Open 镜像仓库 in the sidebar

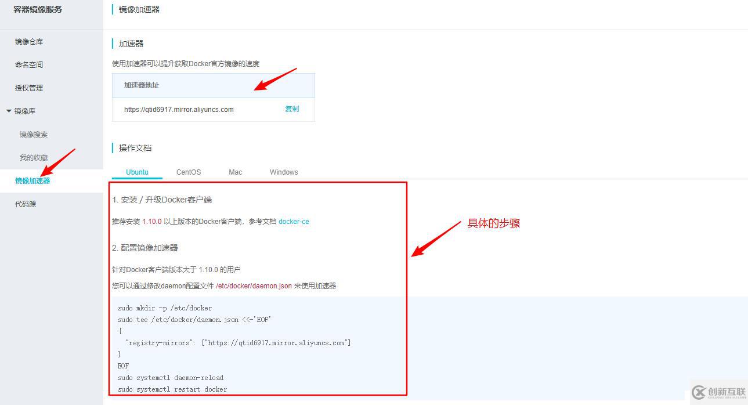(x=29, y=42)
